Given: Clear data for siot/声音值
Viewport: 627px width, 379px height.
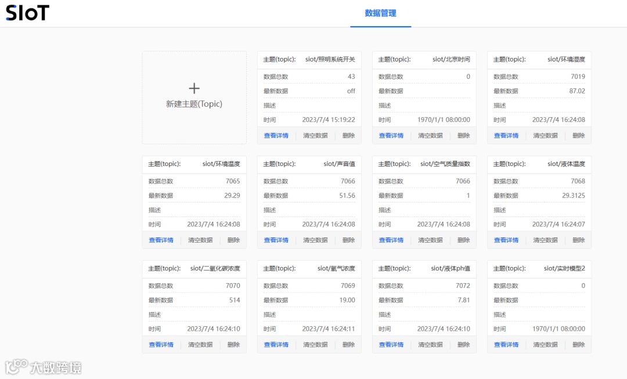Looking at the screenshot, I should 315,240.
